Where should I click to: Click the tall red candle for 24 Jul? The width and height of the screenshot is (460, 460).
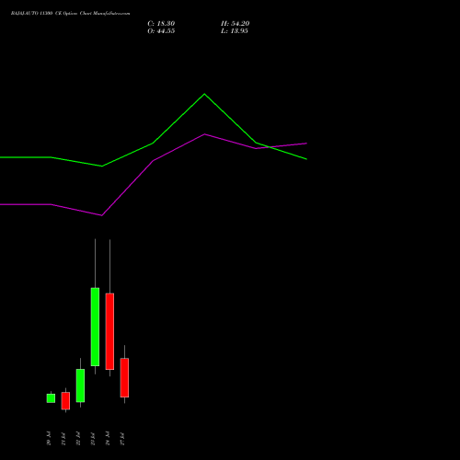[x=109, y=331]
